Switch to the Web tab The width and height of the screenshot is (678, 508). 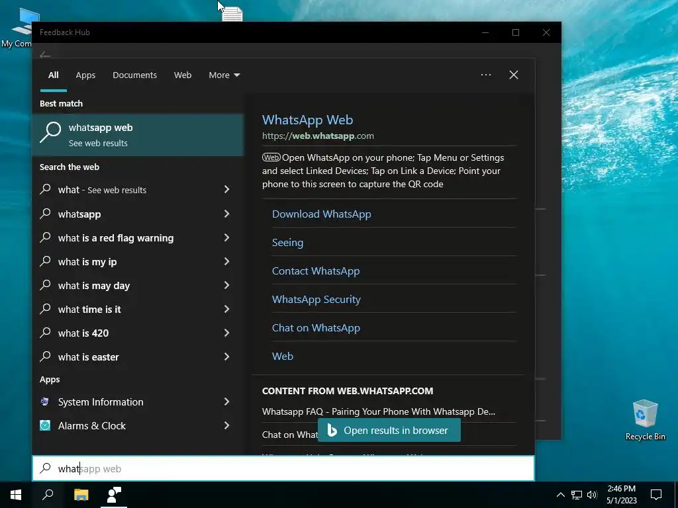point(183,75)
